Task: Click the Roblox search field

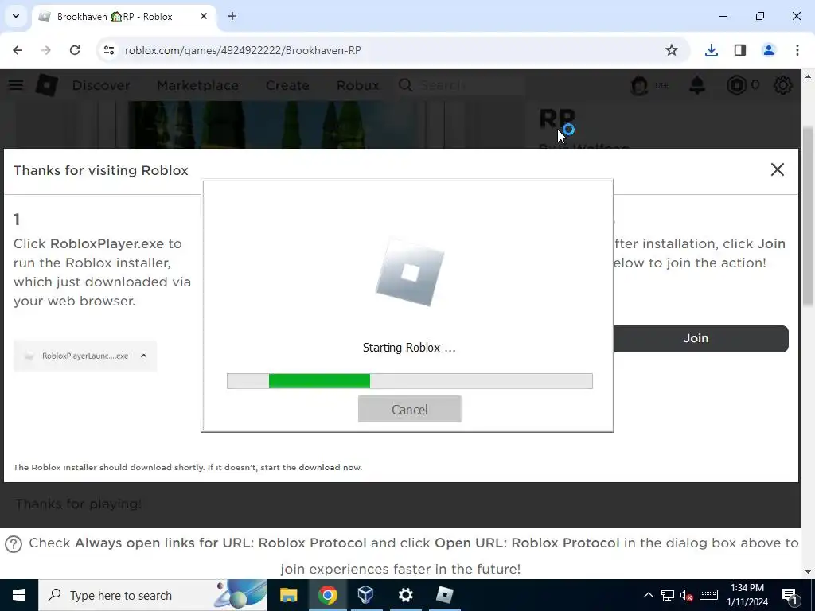Action: point(460,85)
